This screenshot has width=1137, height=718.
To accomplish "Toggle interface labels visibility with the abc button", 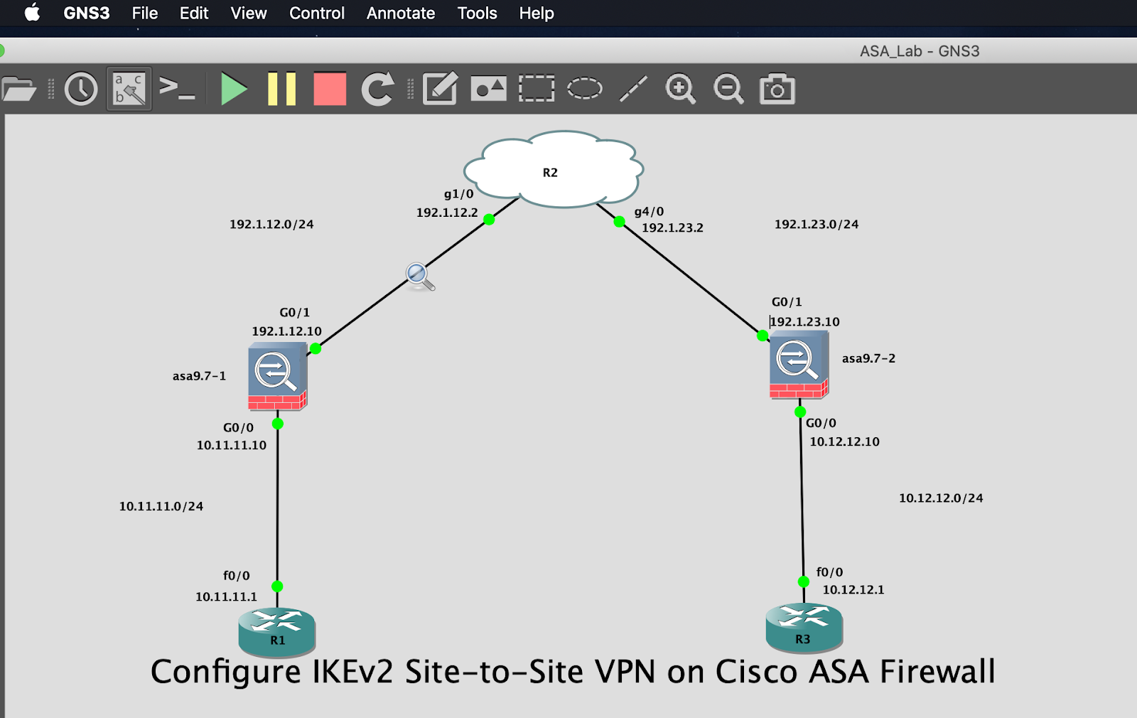I will click(x=129, y=89).
